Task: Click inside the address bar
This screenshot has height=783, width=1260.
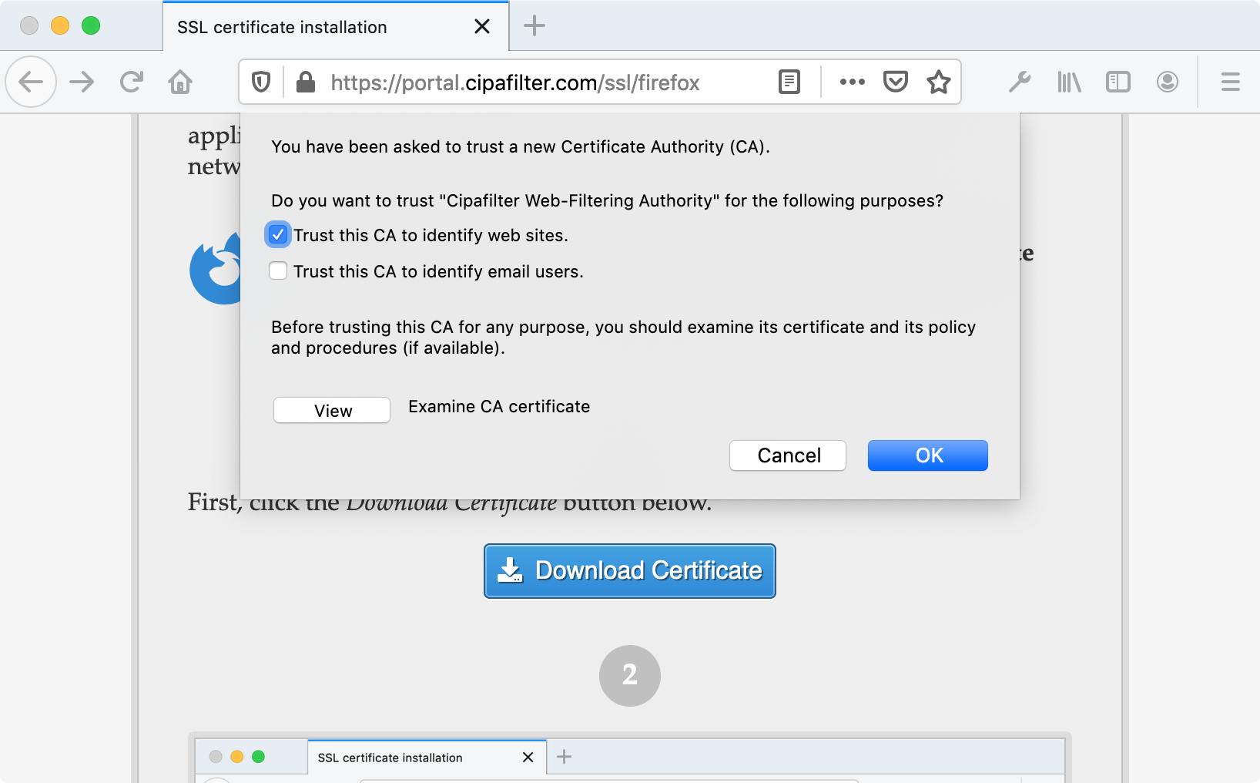Action: [x=539, y=82]
